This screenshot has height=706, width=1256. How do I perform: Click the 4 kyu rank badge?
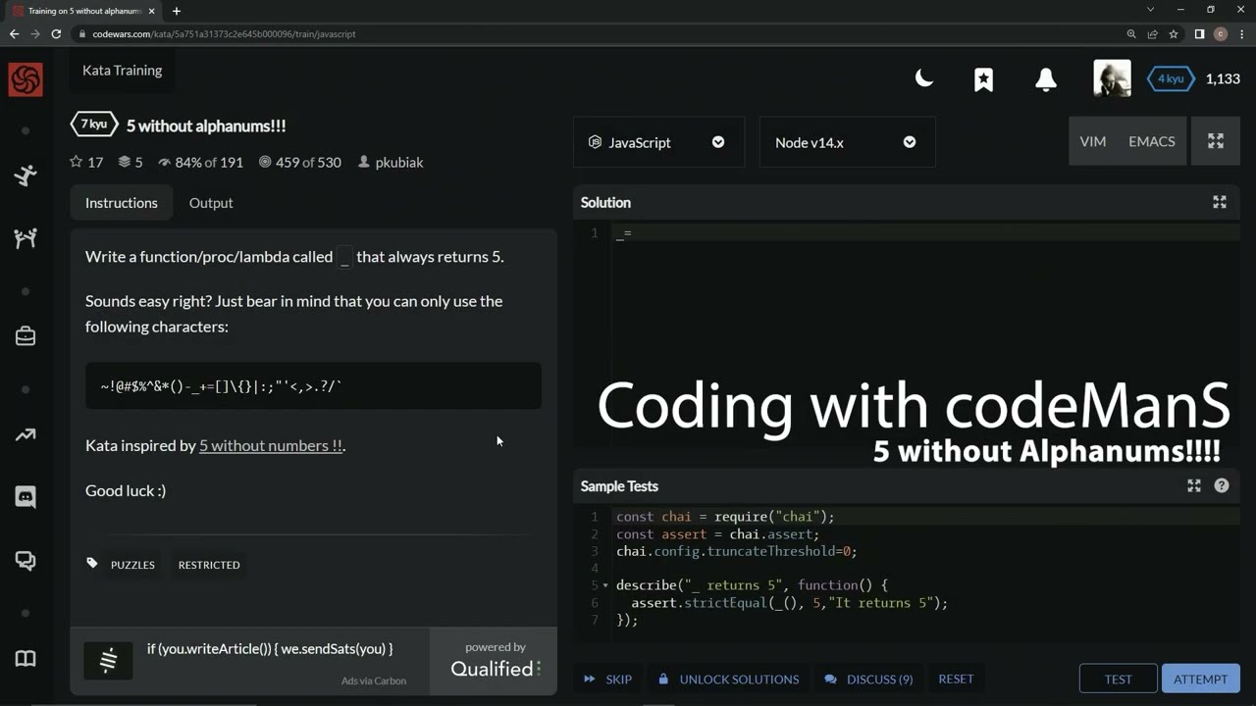pyautogui.click(x=1171, y=78)
